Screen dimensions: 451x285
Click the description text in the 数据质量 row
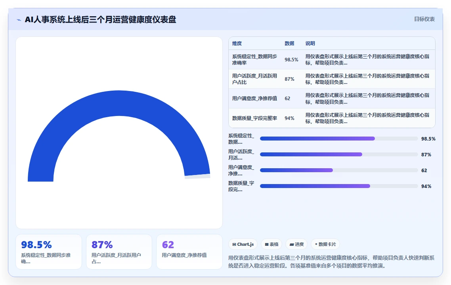367,118
